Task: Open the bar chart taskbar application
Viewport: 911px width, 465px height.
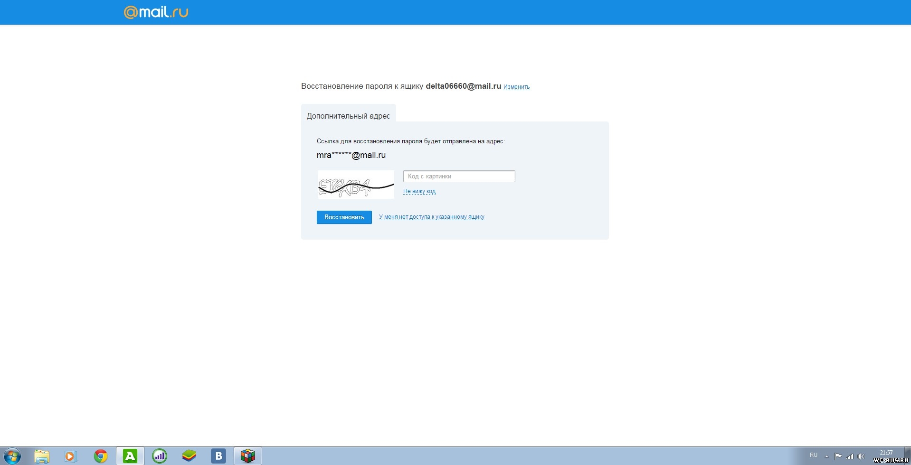Action: (x=160, y=456)
